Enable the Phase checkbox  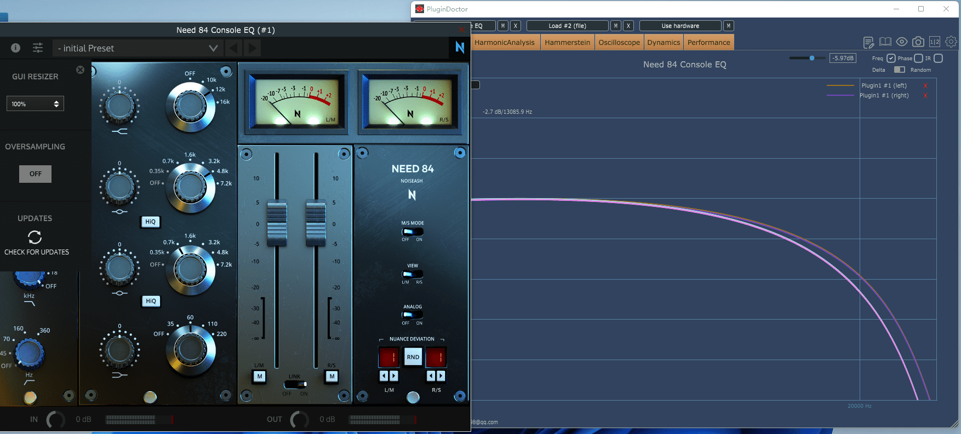click(919, 59)
